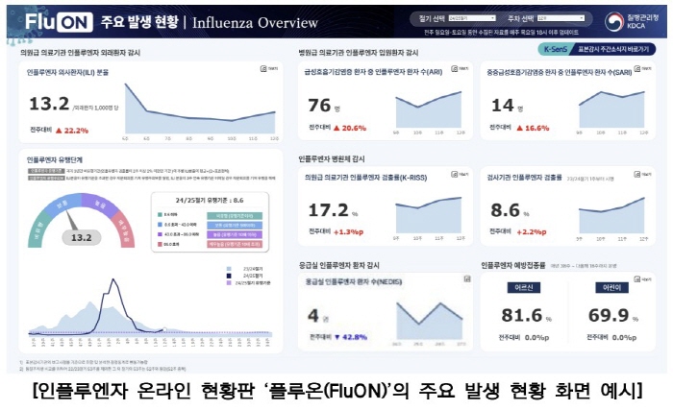Image resolution: width=673 pixels, height=410 pixels.
Task: Click the purple 높음 legend bar
Action: pos(235,234)
